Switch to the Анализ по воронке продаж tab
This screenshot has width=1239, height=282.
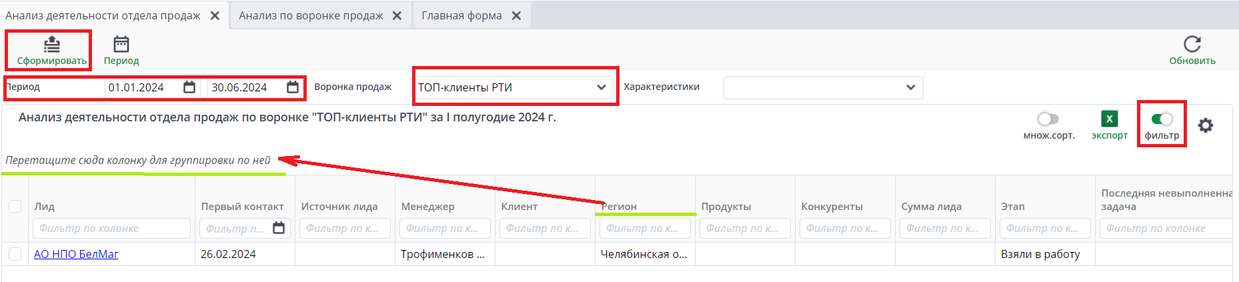(x=311, y=15)
